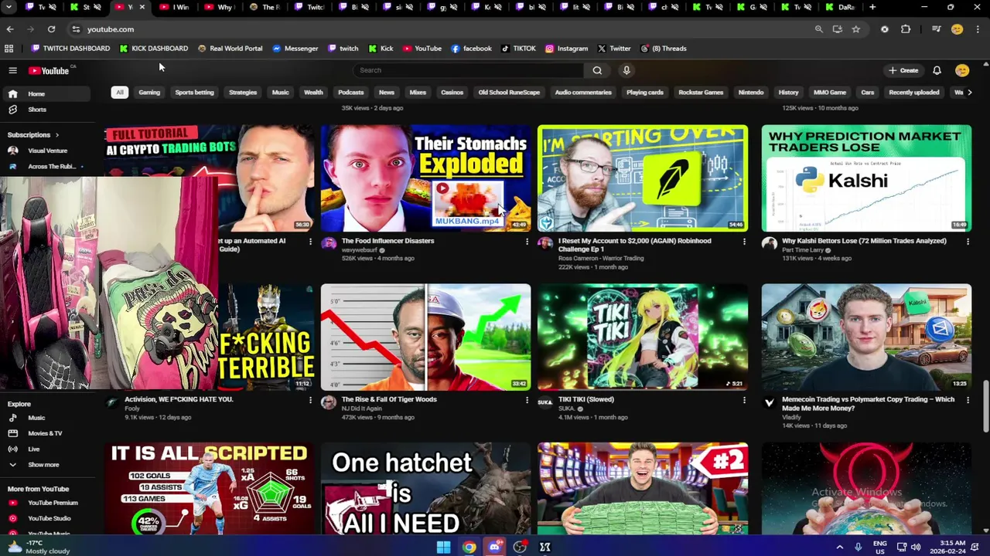Open Chrome from the taskbar
The height and width of the screenshot is (556, 990).
pos(469,548)
